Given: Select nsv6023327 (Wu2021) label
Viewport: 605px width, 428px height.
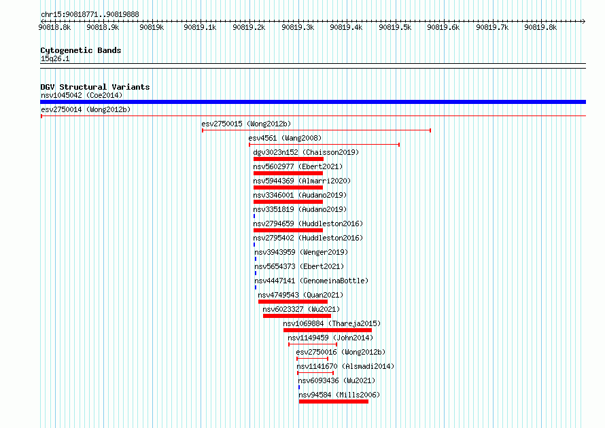Looking at the screenshot, I should pos(301,309).
